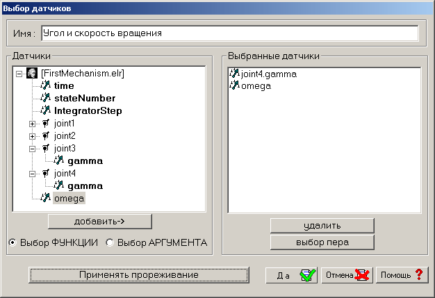Screen dimensions: 435x298
Task: Click the sensor icon beside stateNumber
Action: pos(45,98)
